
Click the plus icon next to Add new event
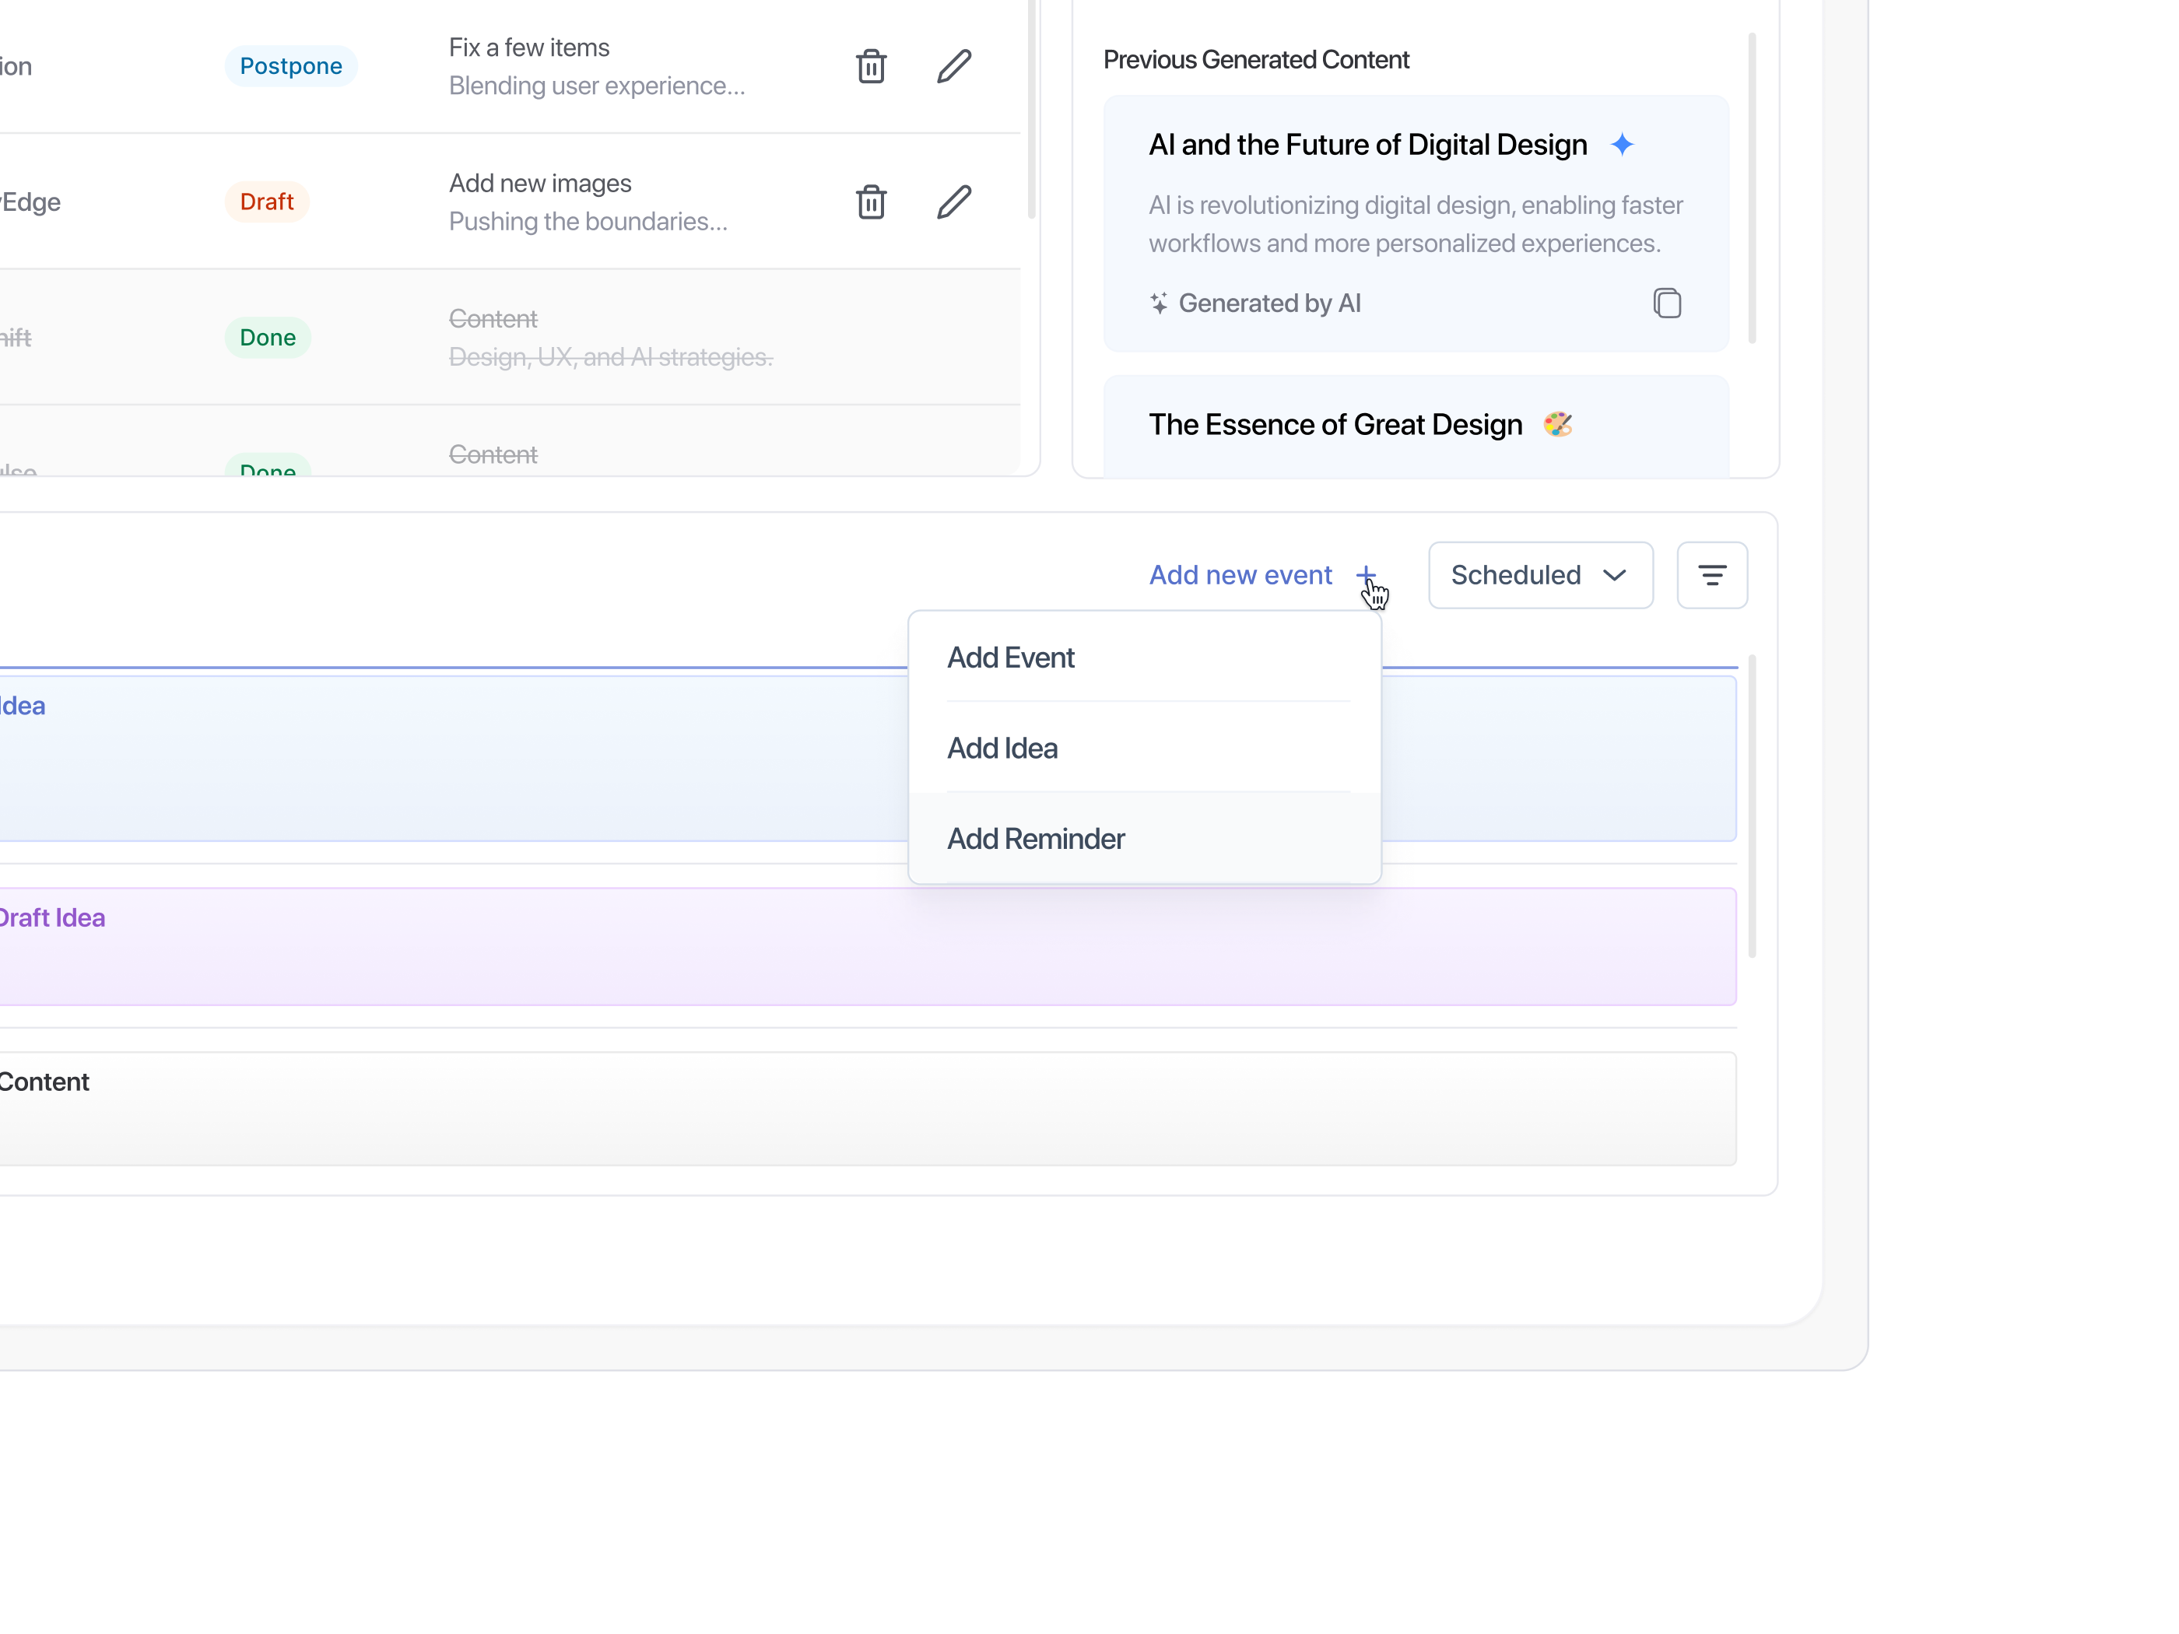[x=1365, y=574]
